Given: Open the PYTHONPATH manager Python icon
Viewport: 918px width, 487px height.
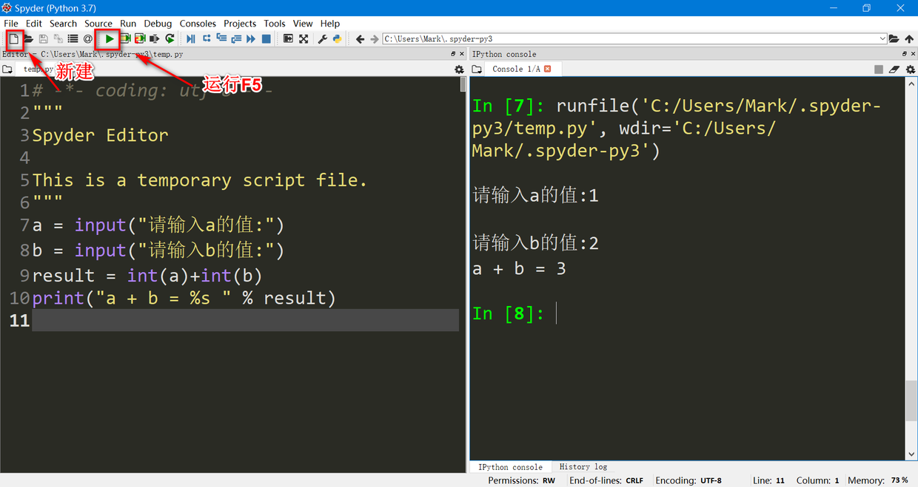Looking at the screenshot, I should [337, 38].
